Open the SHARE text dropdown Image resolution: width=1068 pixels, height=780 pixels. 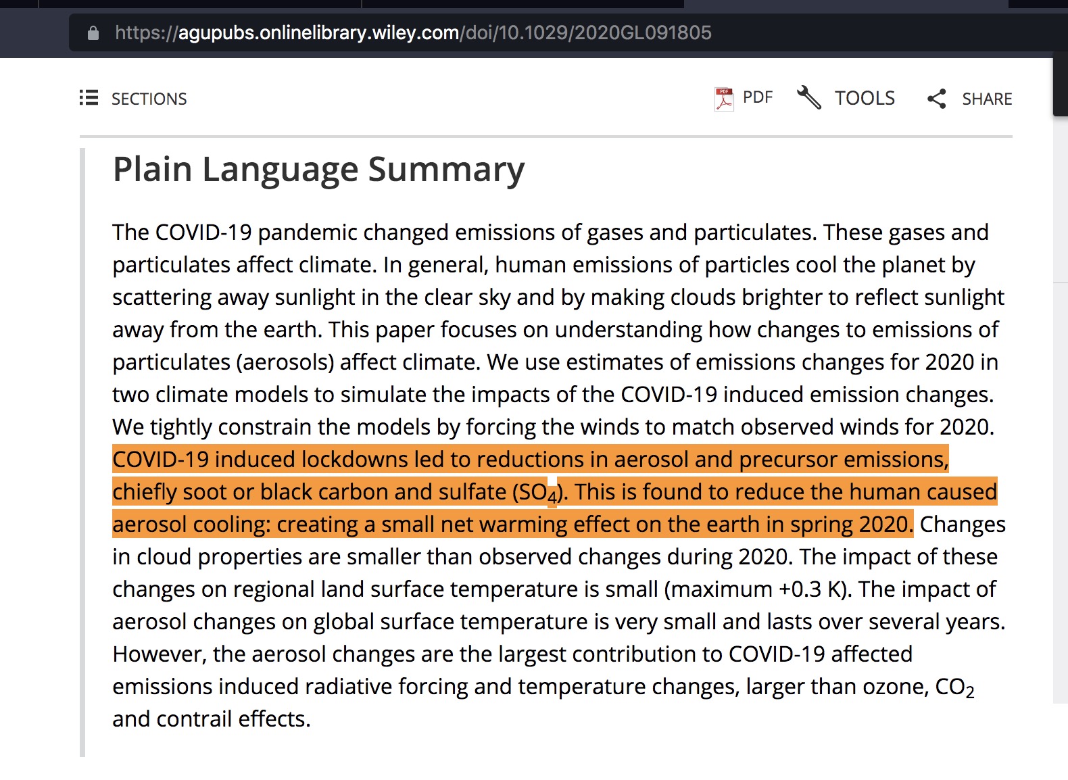point(987,99)
